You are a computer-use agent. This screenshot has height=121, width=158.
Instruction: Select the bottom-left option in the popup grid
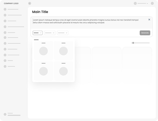pyautogui.click(x=43, y=71)
